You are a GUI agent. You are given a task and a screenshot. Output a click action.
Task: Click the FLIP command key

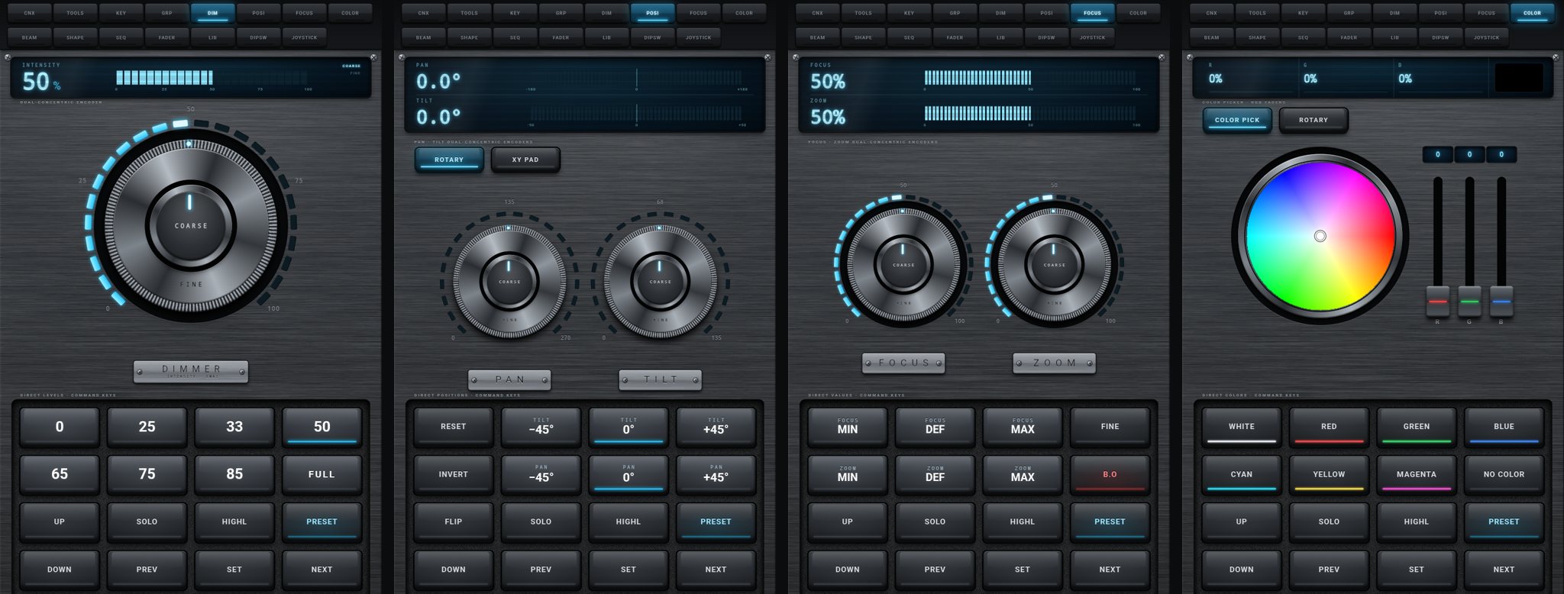tap(454, 521)
